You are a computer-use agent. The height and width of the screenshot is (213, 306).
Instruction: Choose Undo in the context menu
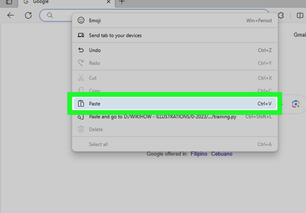point(175,50)
